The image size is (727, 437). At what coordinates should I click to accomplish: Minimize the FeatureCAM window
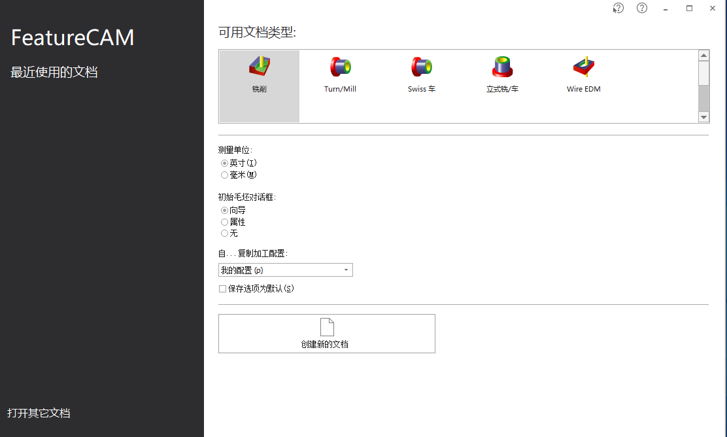[x=666, y=9]
